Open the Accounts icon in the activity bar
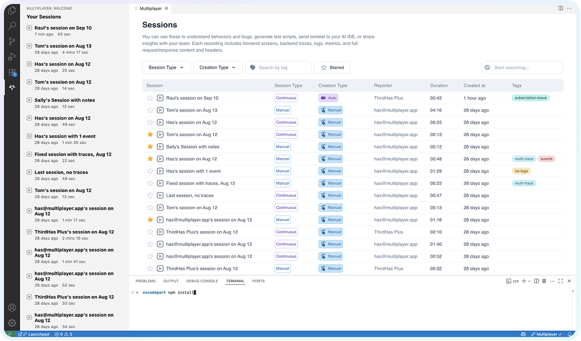The width and height of the screenshot is (581, 341). (11, 308)
